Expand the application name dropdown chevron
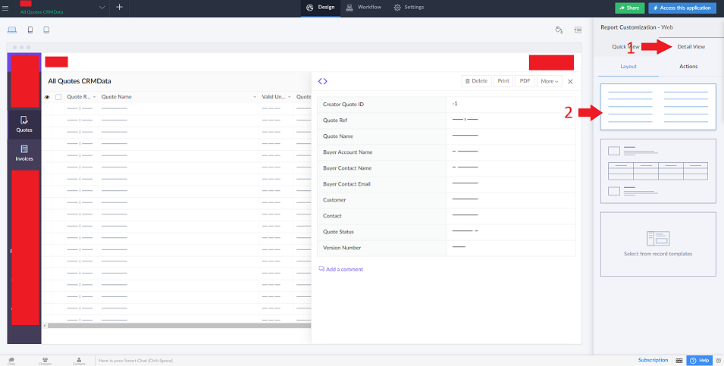This screenshot has height=366, width=724. click(x=102, y=7)
